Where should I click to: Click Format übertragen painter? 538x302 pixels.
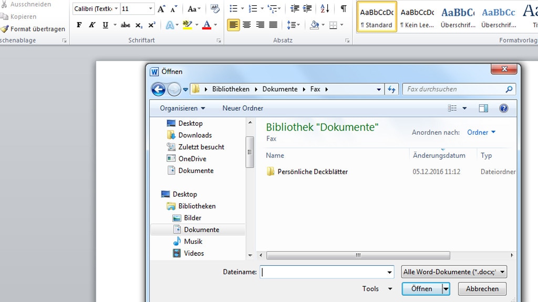(x=33, y=29)
